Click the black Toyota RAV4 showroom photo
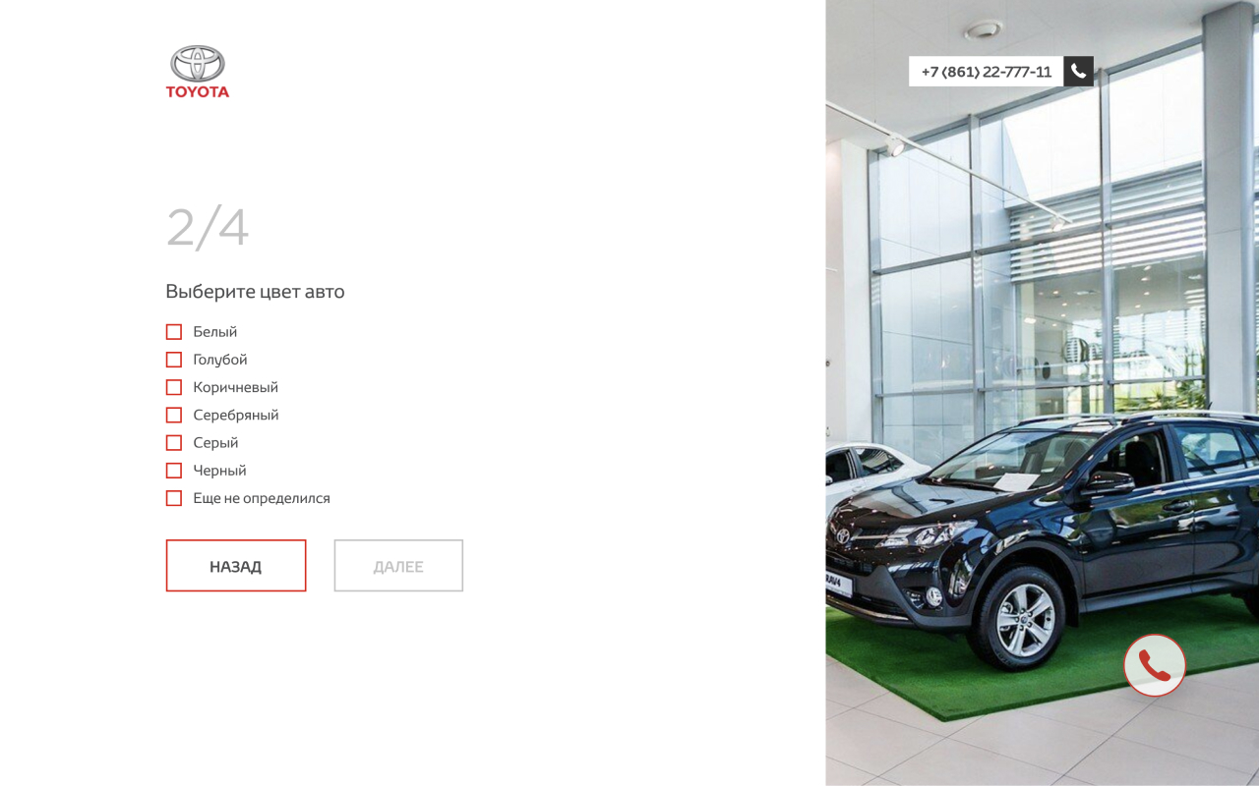 pyautogui.click(x=1043, y=393)
